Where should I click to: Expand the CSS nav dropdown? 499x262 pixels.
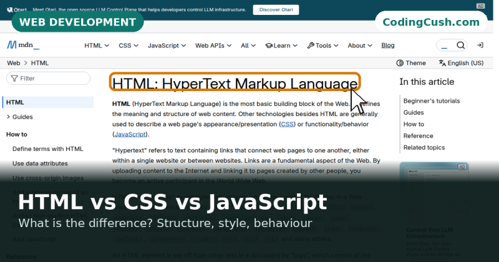[128, 46]
